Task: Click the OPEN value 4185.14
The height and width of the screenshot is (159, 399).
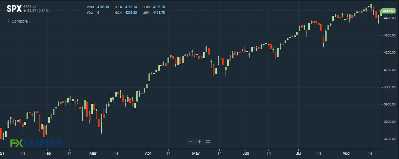Action: point(131,7)
